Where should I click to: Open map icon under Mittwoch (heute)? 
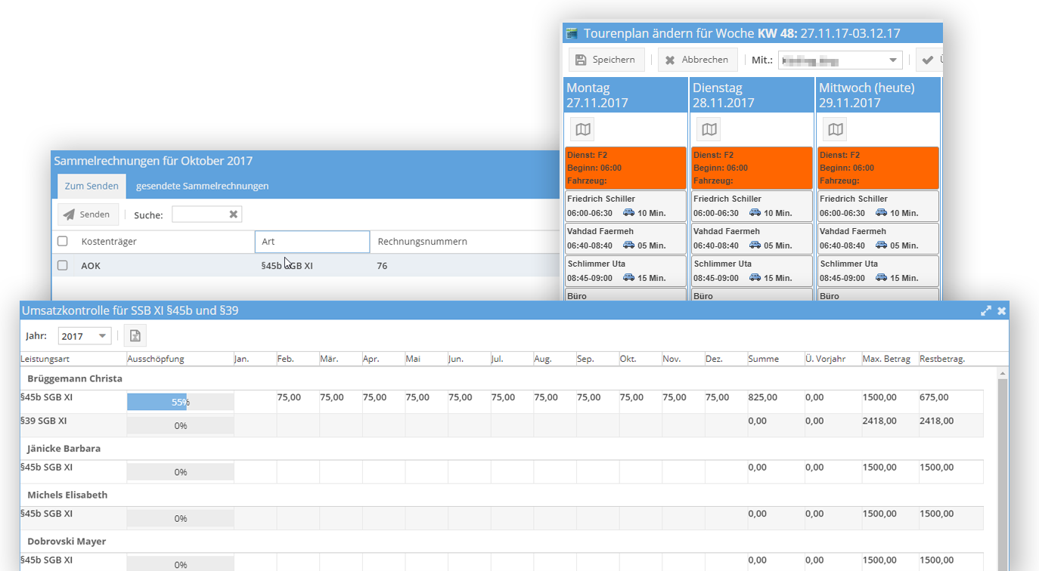835,129
